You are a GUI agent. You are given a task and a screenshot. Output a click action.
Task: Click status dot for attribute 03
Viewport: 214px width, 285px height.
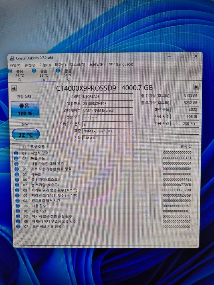pyautogui.click(x=16, y=164)
